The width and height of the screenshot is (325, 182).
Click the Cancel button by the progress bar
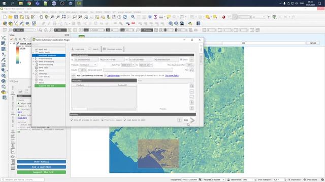313,43
